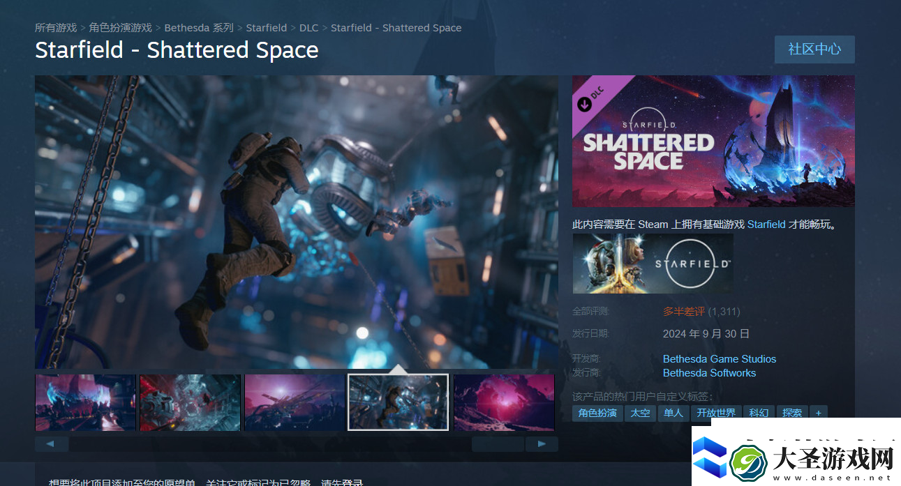The width and height of the screenshot is (901, 486).
Task: Click the Shattered Space DLC header banner
Action: [713, 141]
